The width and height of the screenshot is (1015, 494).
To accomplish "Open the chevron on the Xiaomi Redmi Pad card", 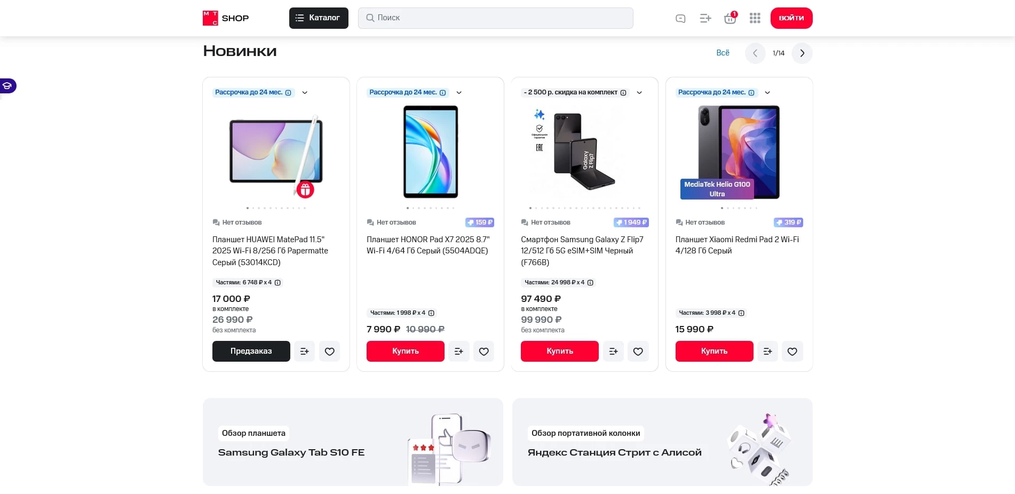I will (768, 92).
